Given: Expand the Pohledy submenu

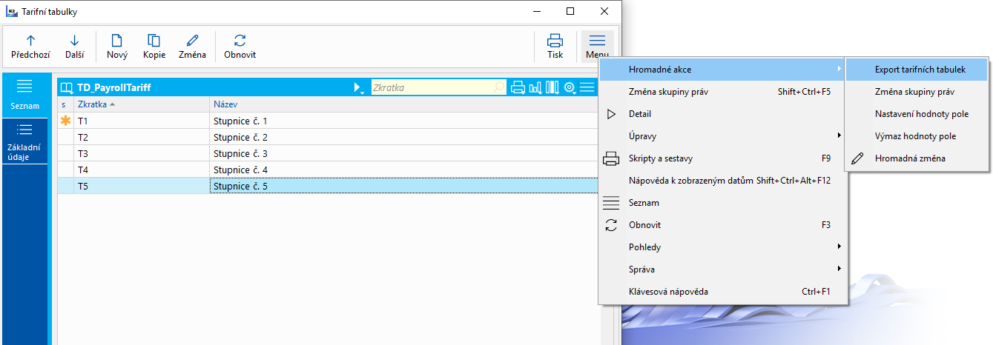Looking at the screenshot, I should pos(722,247).
